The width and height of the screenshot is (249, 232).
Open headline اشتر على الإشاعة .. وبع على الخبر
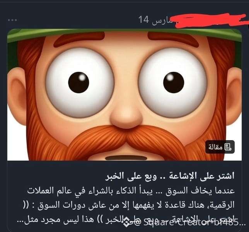point(170,176)
